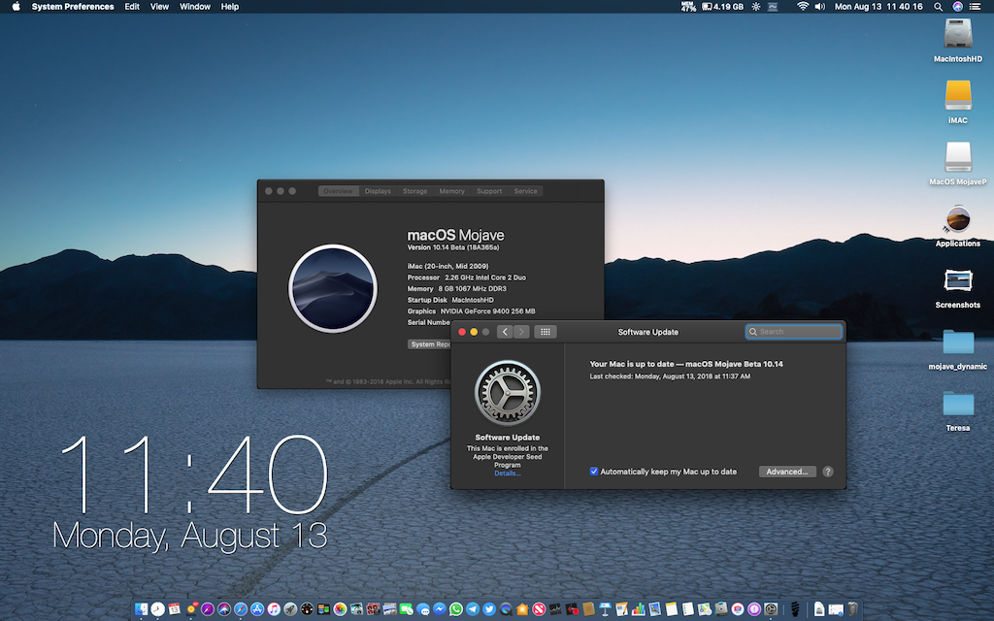Screen dimensions: 994x621
Task: Switch to Storage tab in About This Mac
Action: [x=415, y=191]
